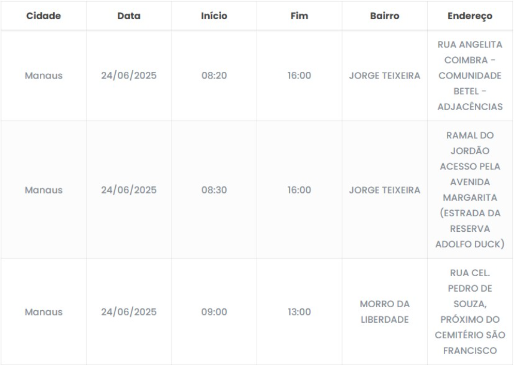This screenshot has height=365, width=514.
Task: Click the Endereço column header
Action: (x=470, y=16)
